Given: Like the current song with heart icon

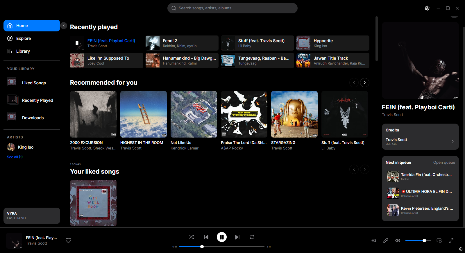Looking at the screenshot, I should (69, 240).
